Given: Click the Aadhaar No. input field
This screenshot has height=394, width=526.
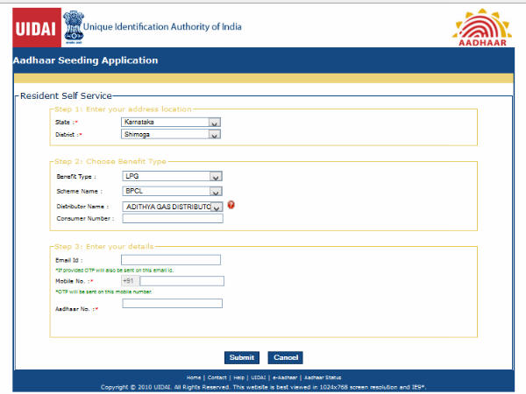Looking at the screenshot, I should click(x=173, y=304).
